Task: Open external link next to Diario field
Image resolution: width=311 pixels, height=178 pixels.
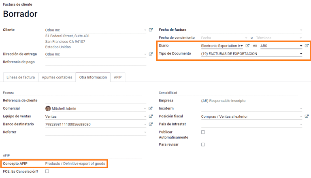Action: 248,46
